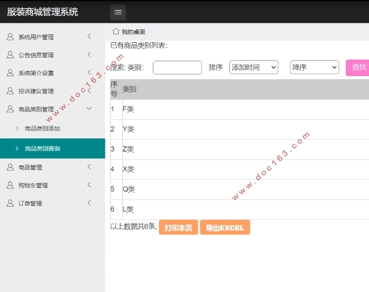
Task: Focus the 类别 search input field
Action: pos(177,68)
